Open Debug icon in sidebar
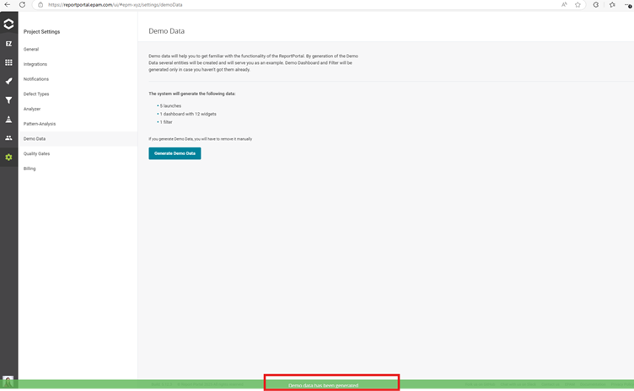 coord(8,120)
